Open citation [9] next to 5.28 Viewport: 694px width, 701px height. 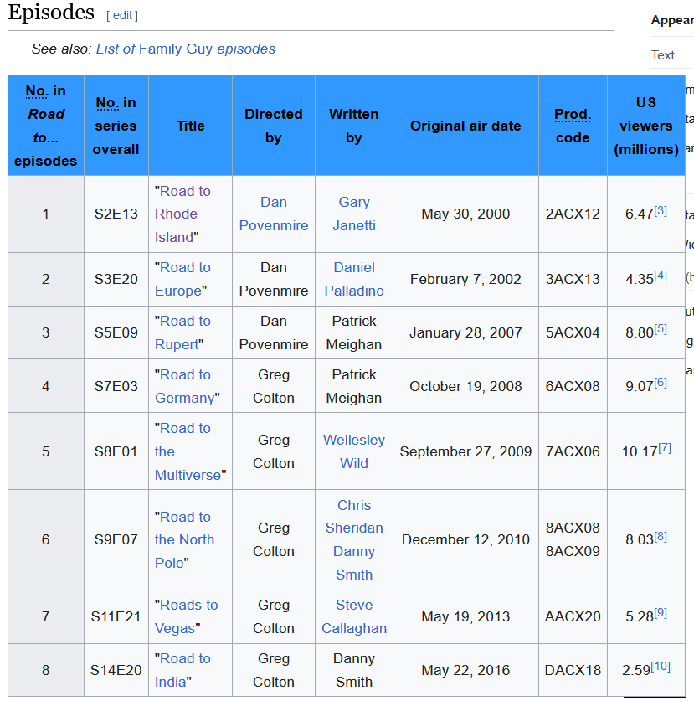click(661, 613)
